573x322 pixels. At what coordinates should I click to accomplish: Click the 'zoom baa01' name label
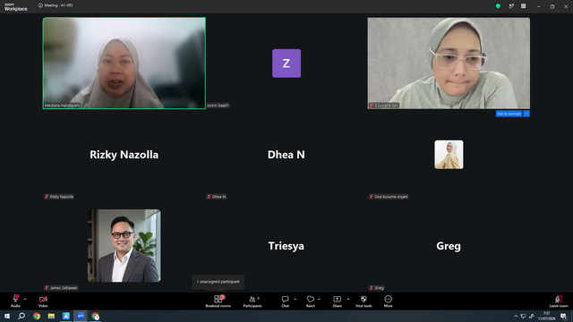(218, 106)
